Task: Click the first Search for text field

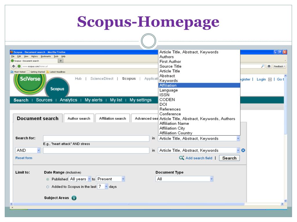Action: pyautogui.click(x=96, y=138)
